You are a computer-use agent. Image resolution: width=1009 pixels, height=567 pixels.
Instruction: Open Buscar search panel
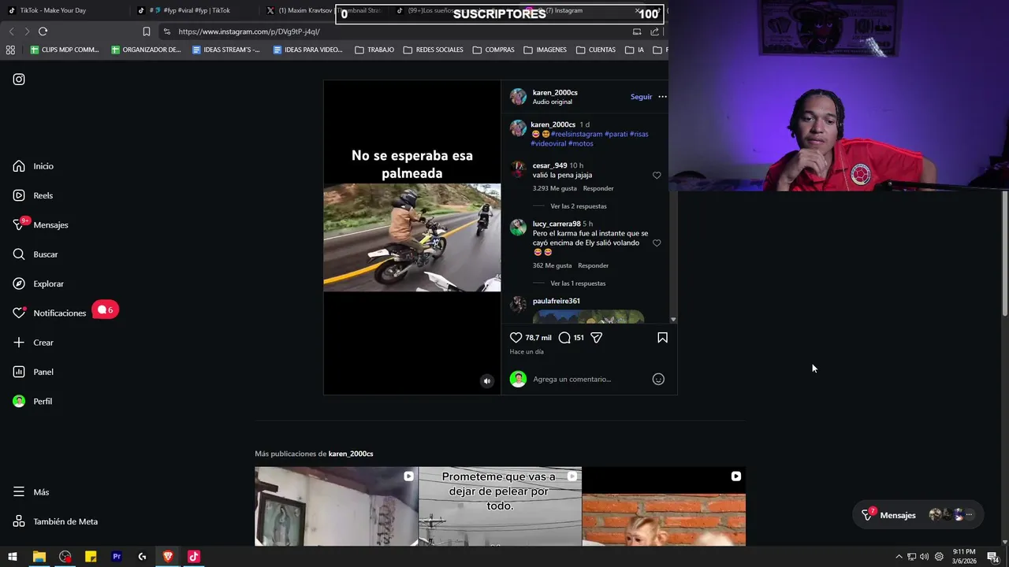(35, 254)
